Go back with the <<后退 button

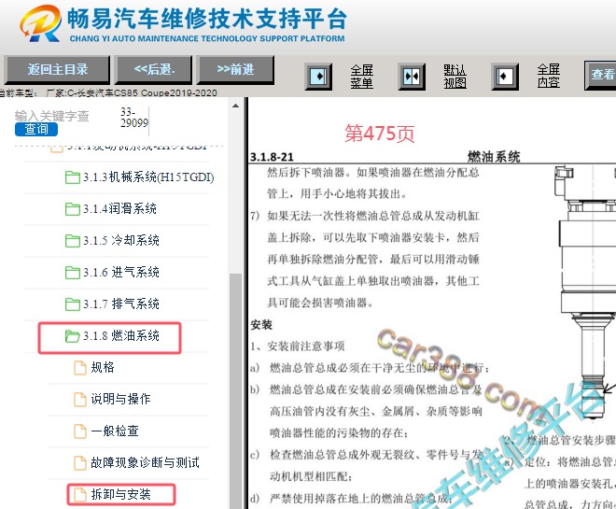coord(154,69)
